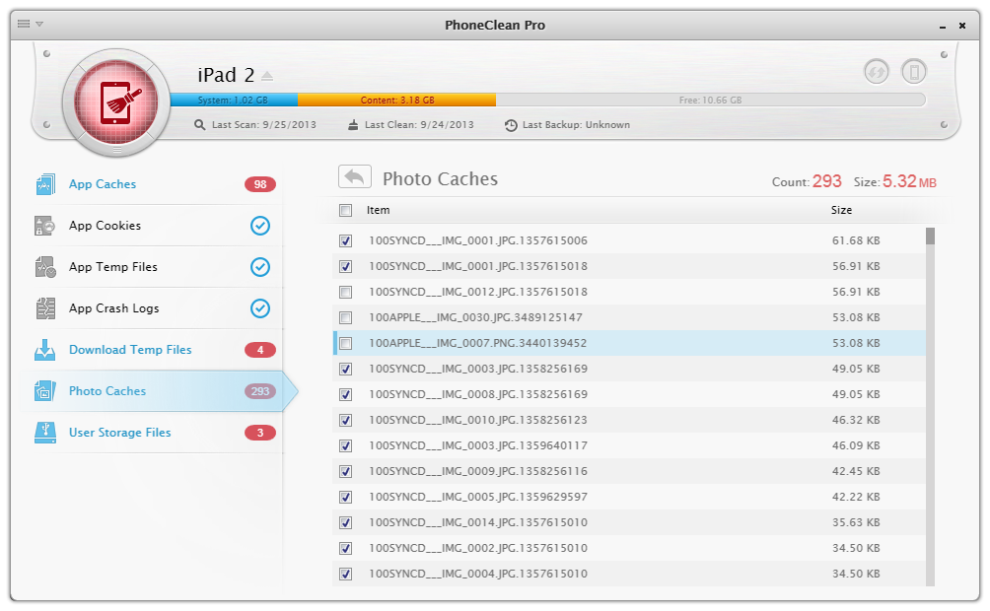Click the device phone icon at top right
Image resolution: width=990 pixels, height=611 pixels.
click(x=914, y=71)
